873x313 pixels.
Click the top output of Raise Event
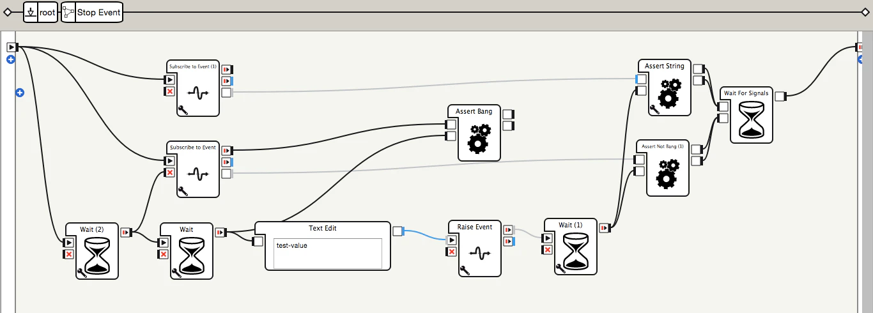coord(509,230)
